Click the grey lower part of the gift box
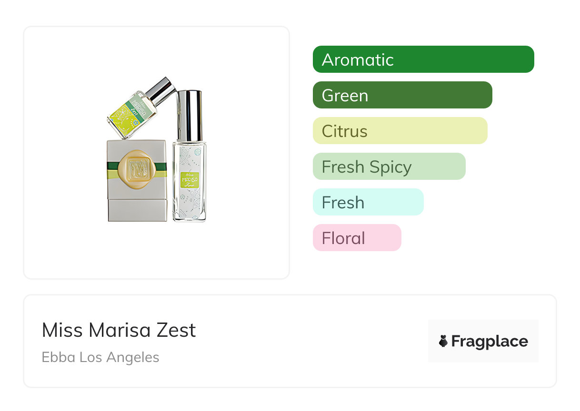The height and width of the screenshot is (411, 580). click(137, 210)
